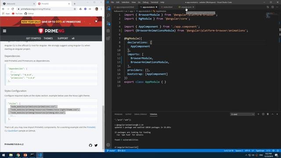The height and width of the screenshot is (158, 281).
Task: Open the Explorer view in VS Code
Action: (x=108, y=8)
